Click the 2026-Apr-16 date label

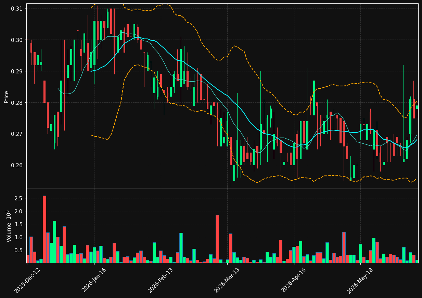pyautogui.click(x=294, y=280)
